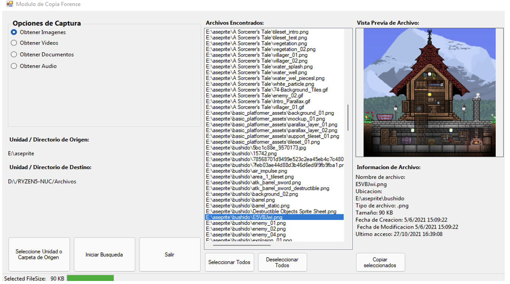
Task: Select Destructible Objects Sprite Sheet.png entry
Action: 274,212
